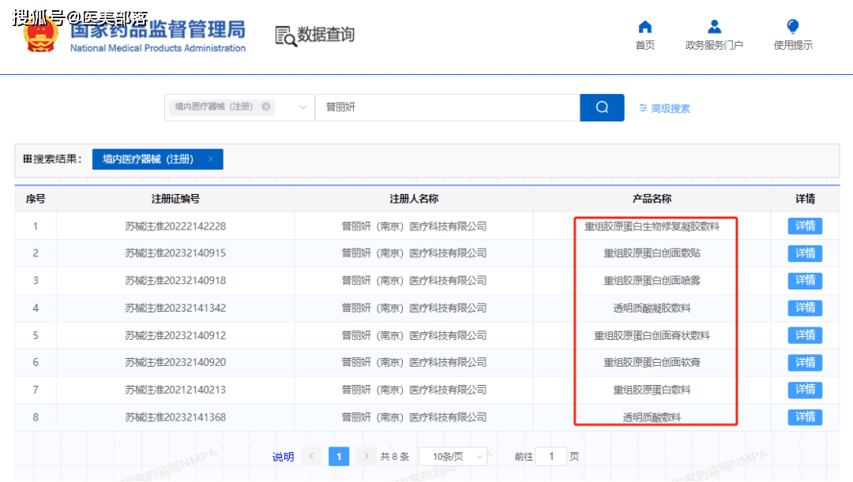The width and height of the screenshot is (853, 482).
Task: Click registration number 苏械注准20232141368
Action: pos(175,417)
